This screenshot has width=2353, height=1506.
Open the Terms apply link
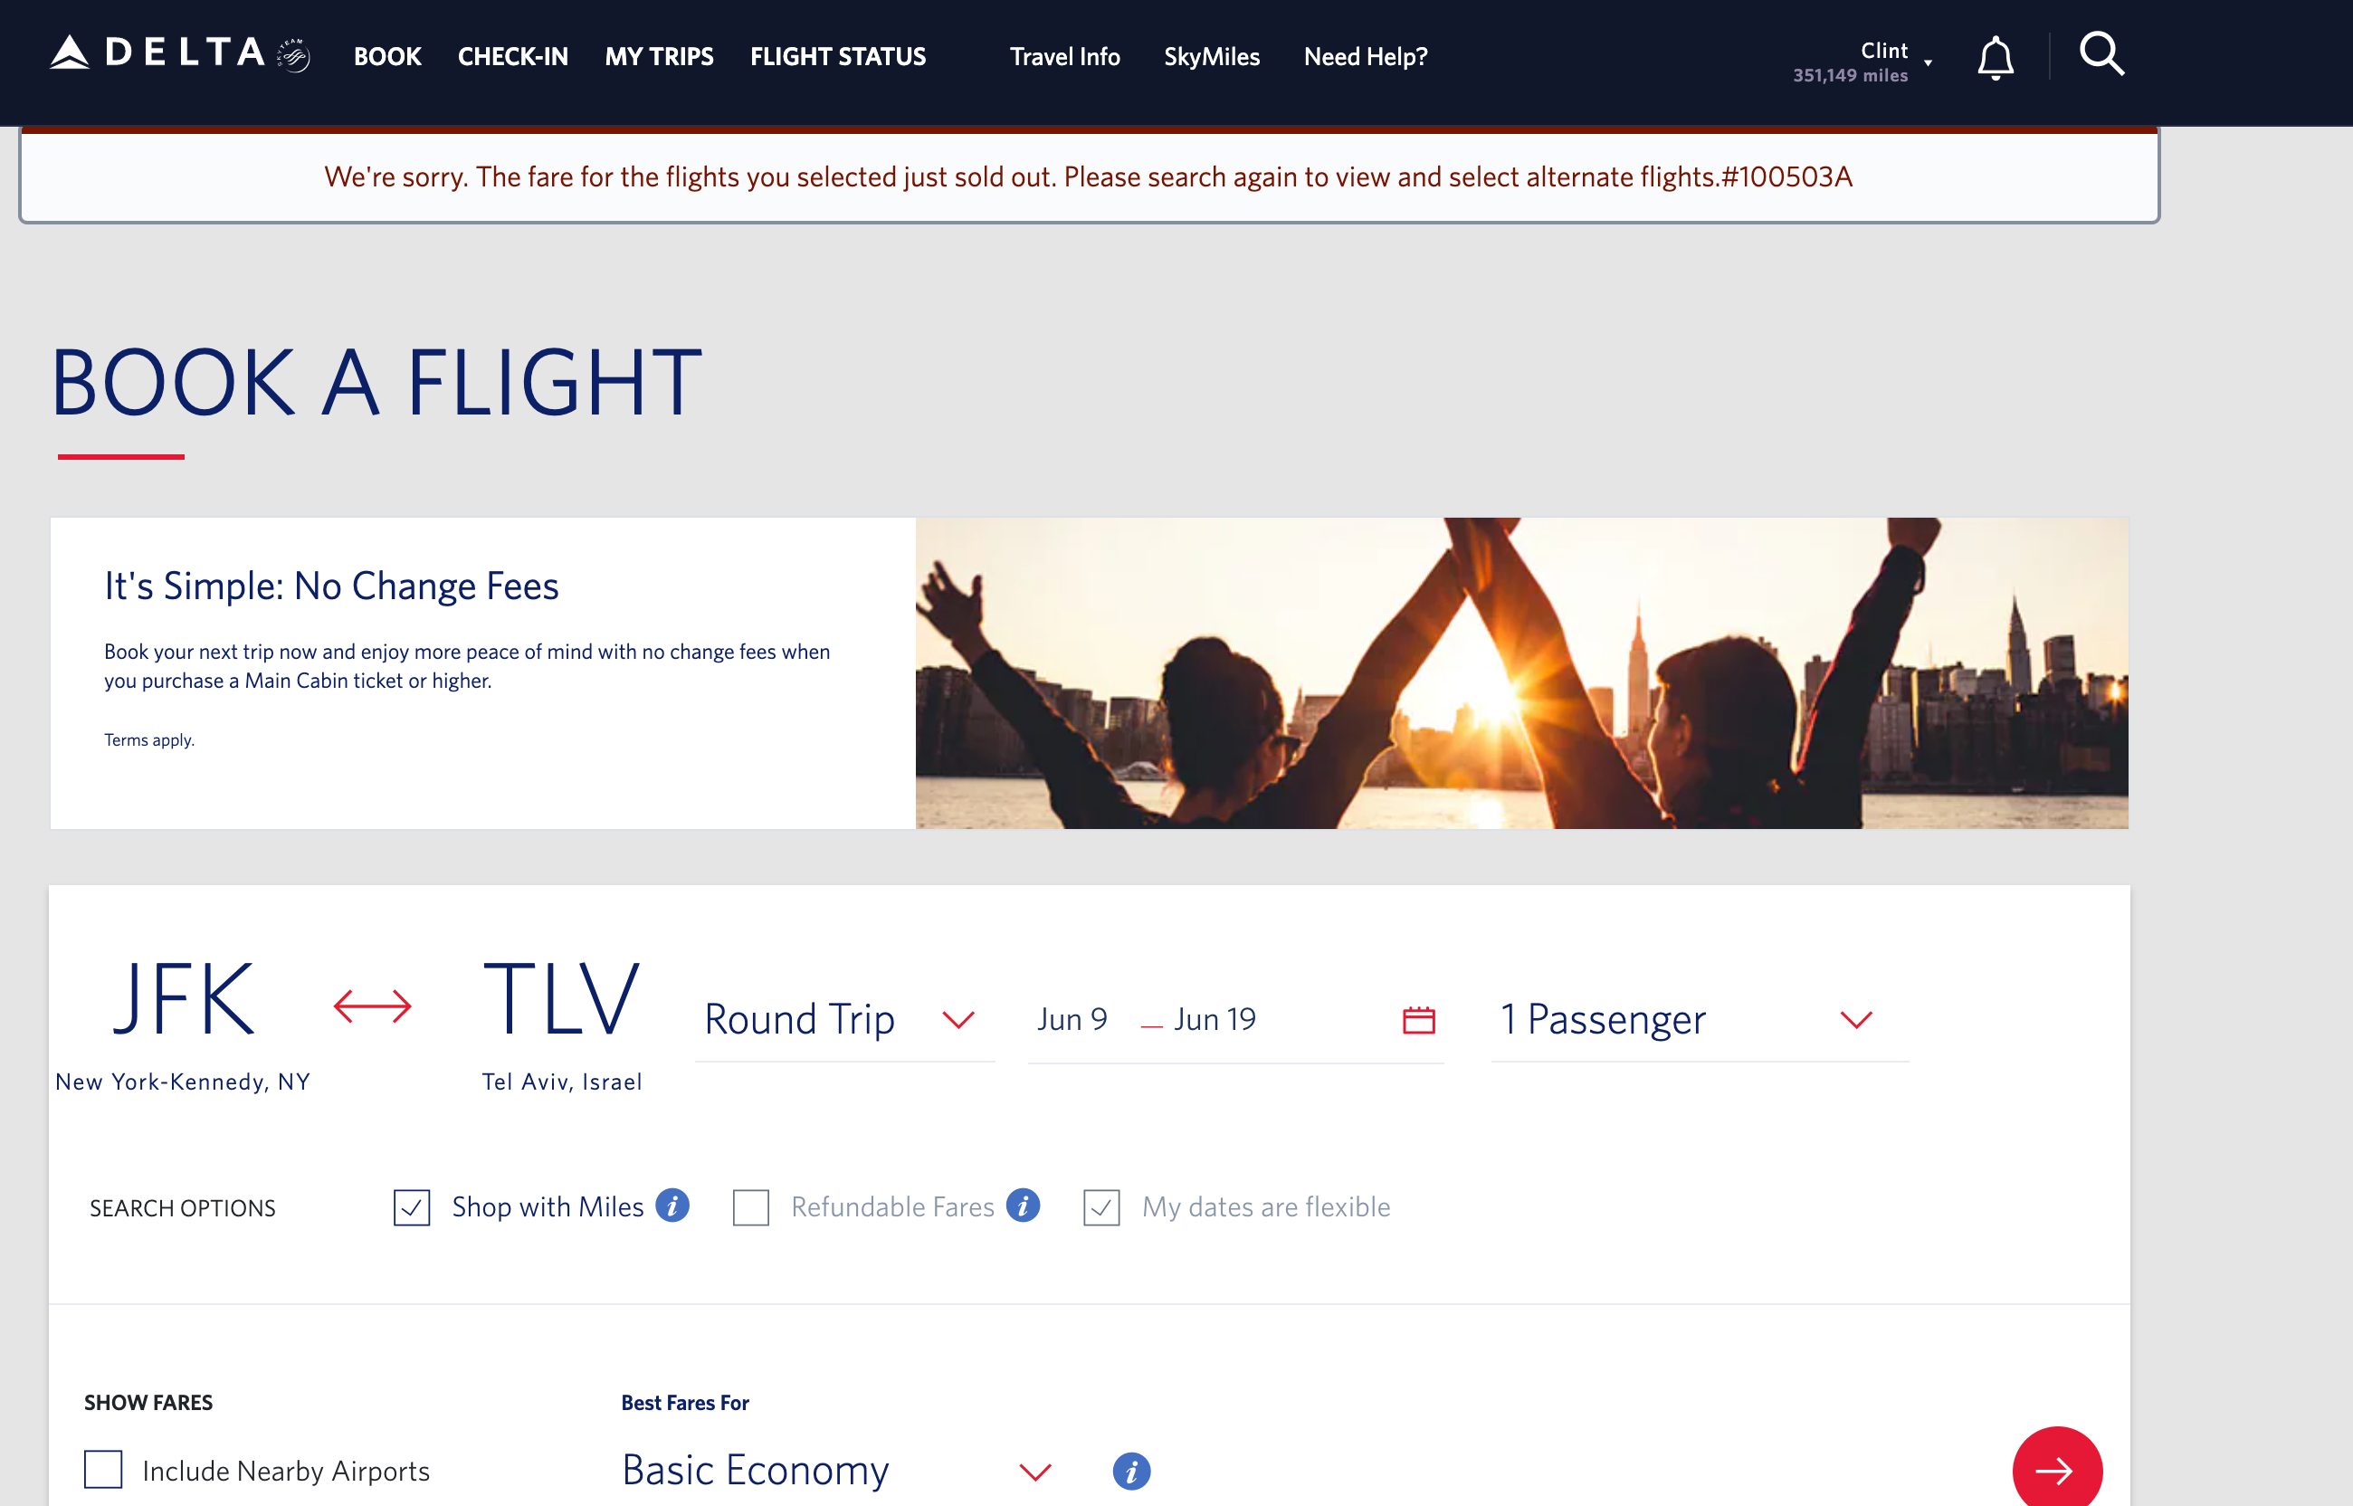149,740
